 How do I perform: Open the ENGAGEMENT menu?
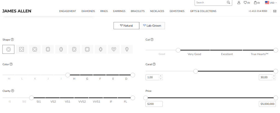tap(68, 11)
